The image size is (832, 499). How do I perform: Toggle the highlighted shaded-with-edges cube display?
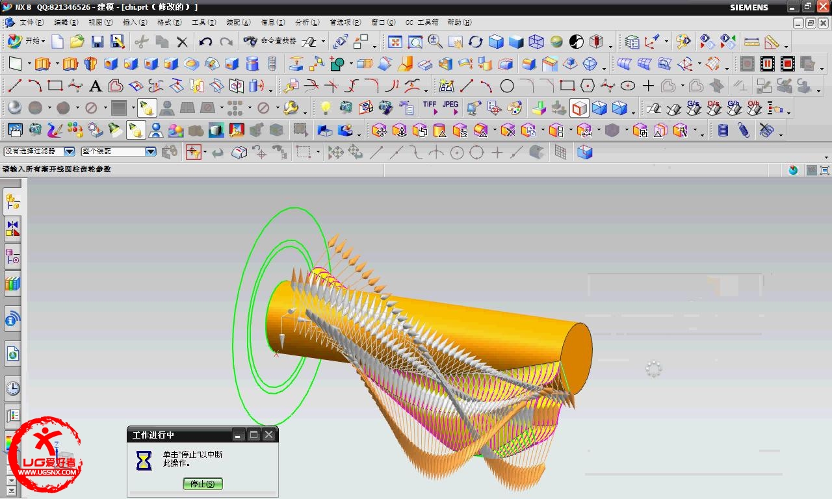579,108
